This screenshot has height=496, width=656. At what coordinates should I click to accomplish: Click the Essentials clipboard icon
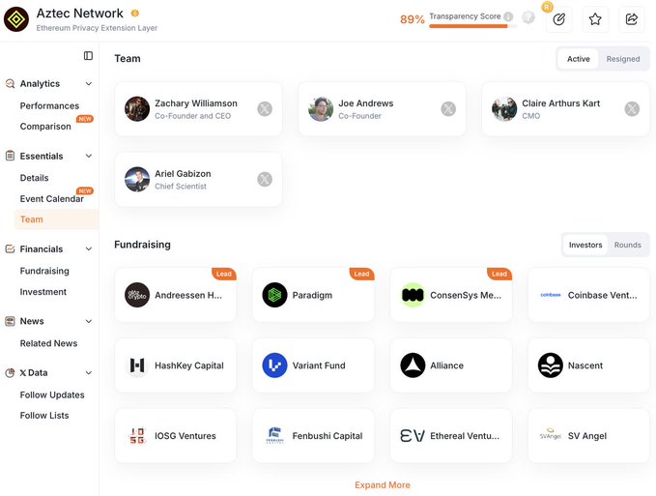tap(10, 156)
